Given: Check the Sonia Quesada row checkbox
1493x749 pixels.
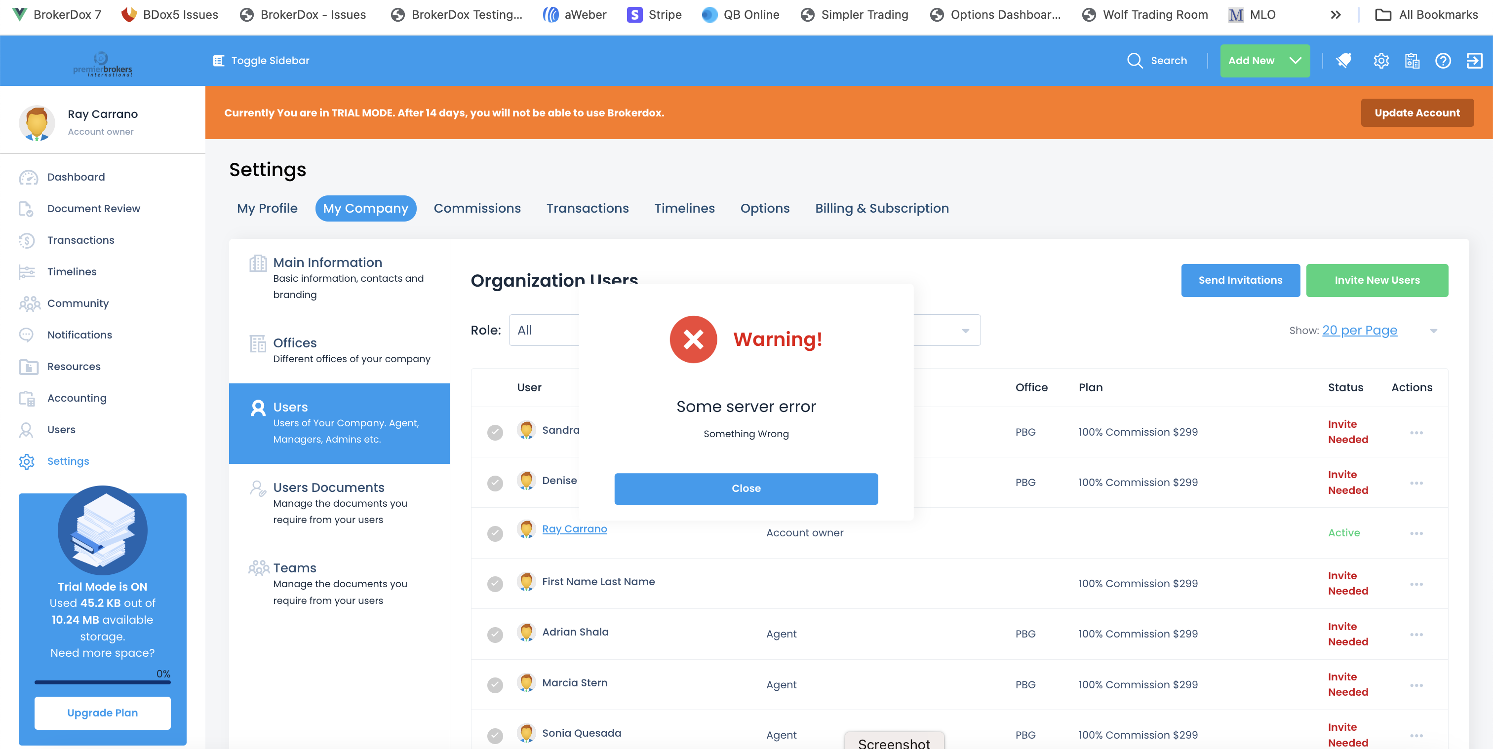Looking at the screenshot, I should coord(495,736).
